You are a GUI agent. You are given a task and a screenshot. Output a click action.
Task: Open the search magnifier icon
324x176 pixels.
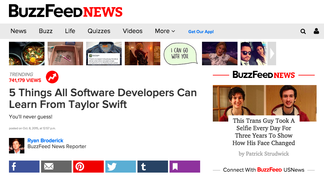[x=303, y=31]
